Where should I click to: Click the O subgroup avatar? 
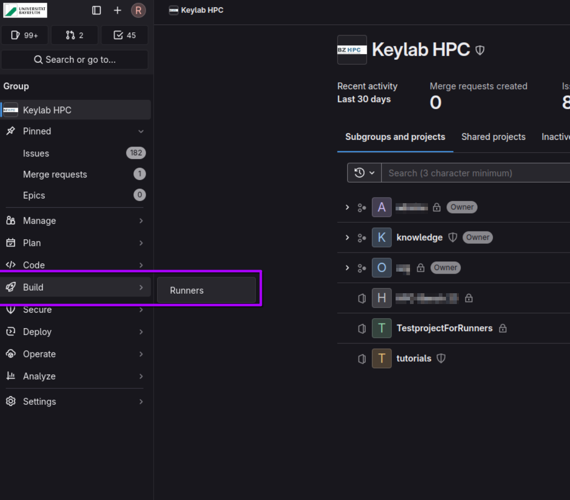pyautogui.click(x=382, y=268)
